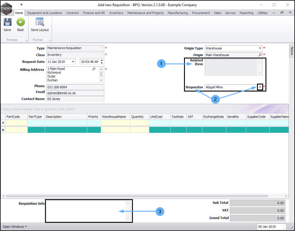Click the Origin search magnifier icon
This screenshot has height=231, width=295.
point(260,55)
